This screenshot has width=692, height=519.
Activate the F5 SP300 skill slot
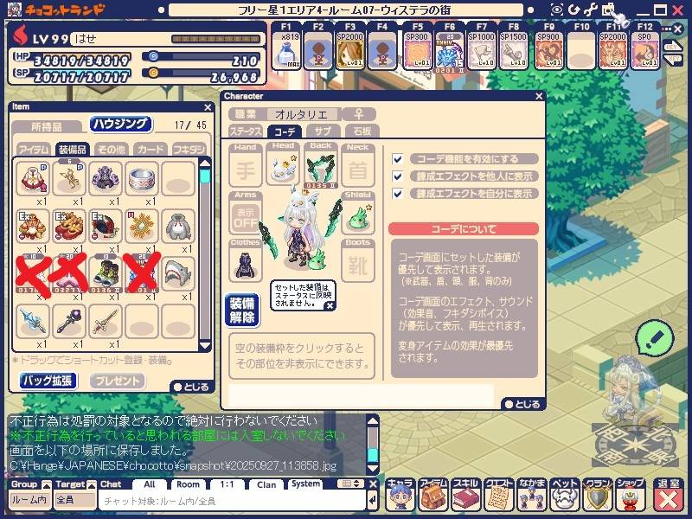(x=417, y=50)
